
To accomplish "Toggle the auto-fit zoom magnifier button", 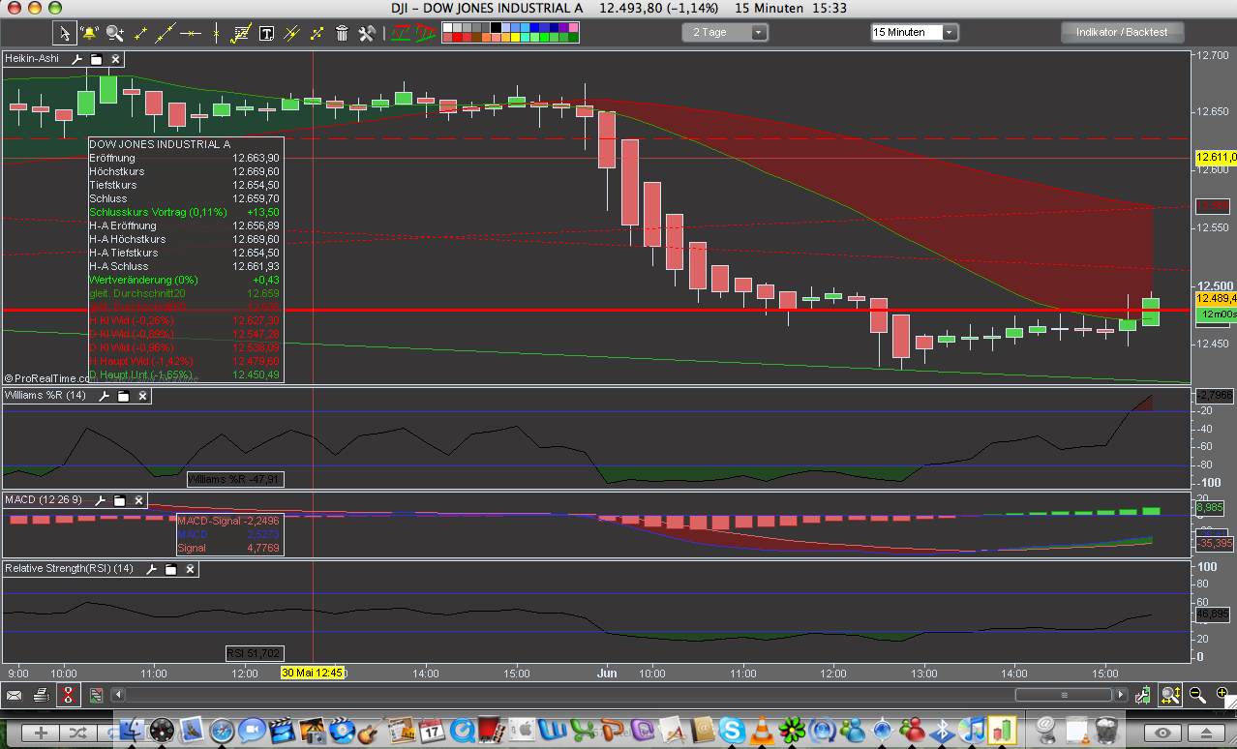I will click(1171, 695).
